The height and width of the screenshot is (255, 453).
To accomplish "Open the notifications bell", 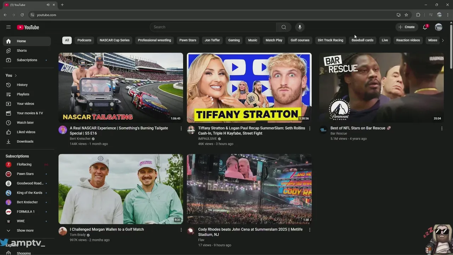I will click(x=425, y=27).
